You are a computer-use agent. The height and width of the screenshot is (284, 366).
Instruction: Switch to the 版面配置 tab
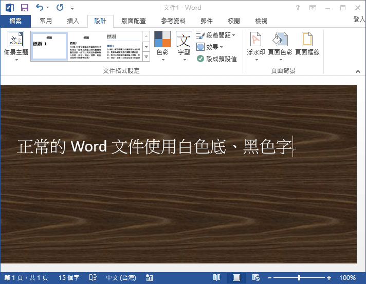134,21
